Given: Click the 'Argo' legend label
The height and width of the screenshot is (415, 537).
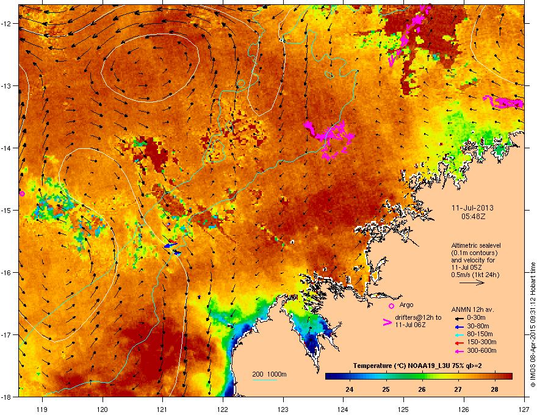Looking at the screenshot, I should coord(406,305).
